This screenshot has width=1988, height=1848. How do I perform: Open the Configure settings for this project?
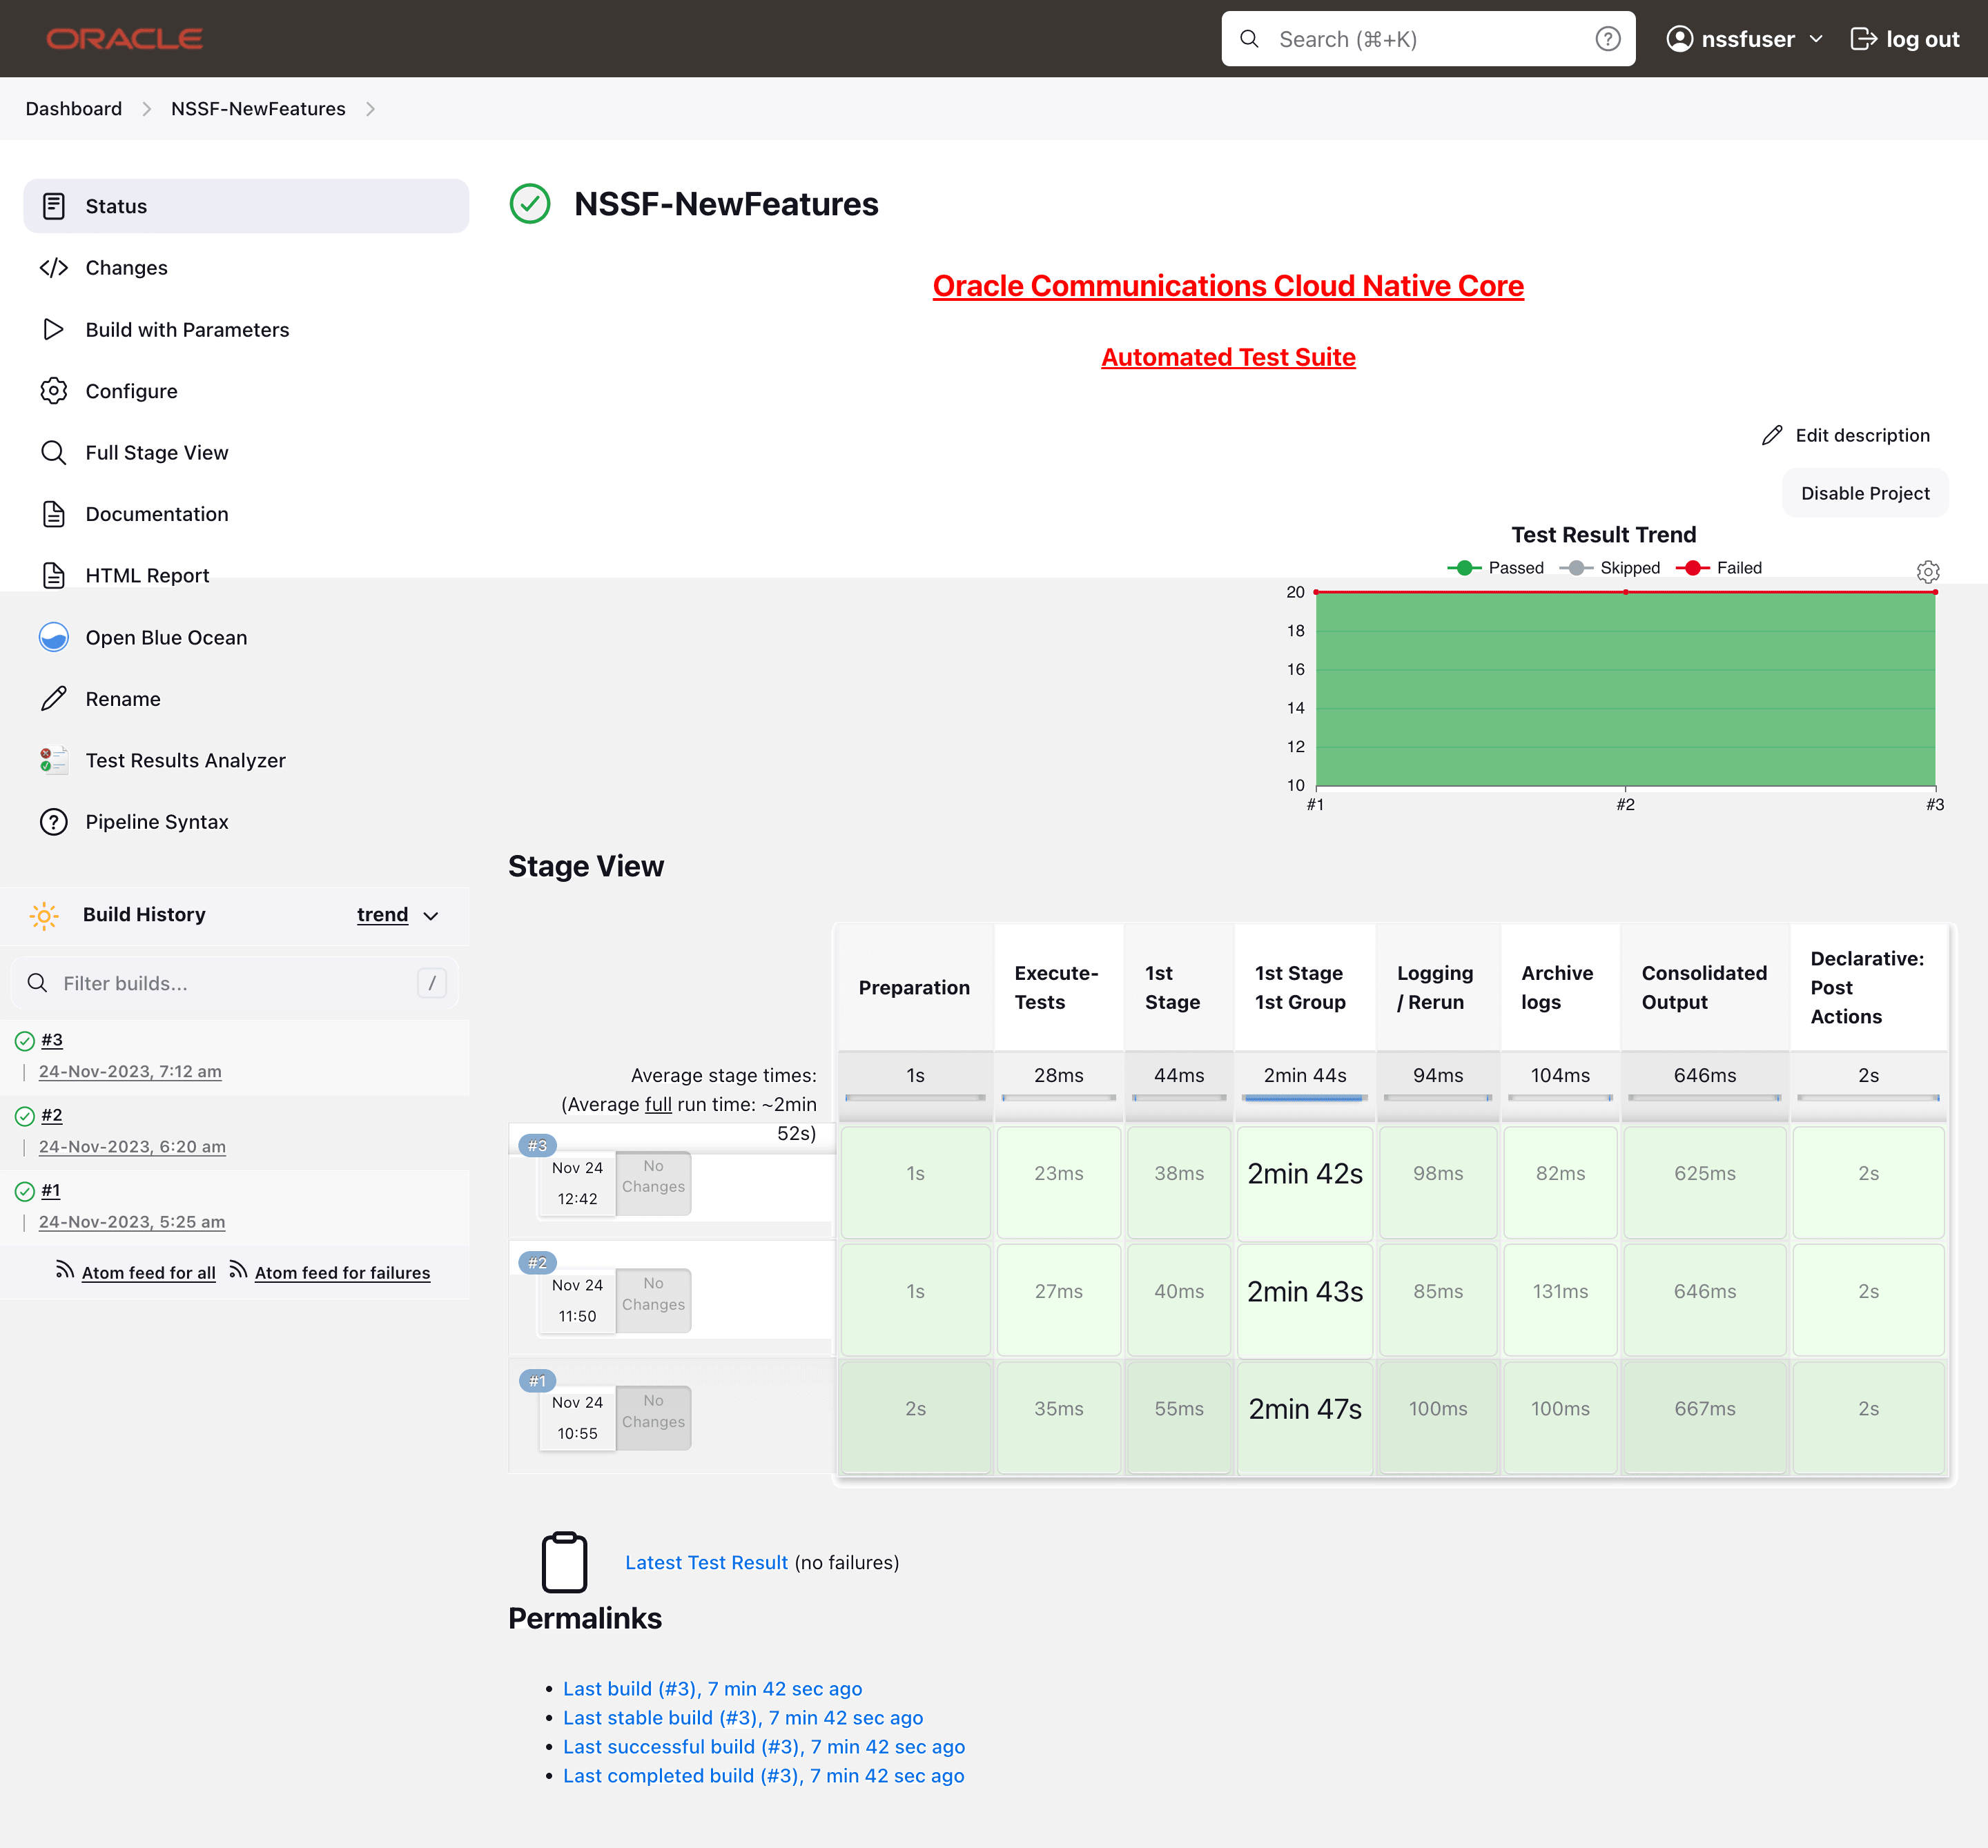point(131,391)
